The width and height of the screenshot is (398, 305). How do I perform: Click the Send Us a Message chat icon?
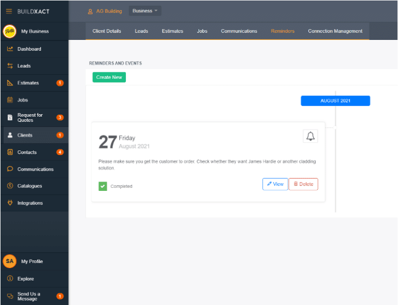point(10,296)
